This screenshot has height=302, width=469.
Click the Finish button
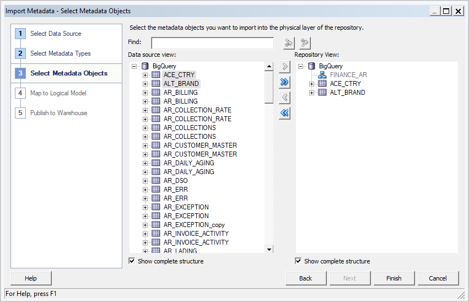click(393, 278)
